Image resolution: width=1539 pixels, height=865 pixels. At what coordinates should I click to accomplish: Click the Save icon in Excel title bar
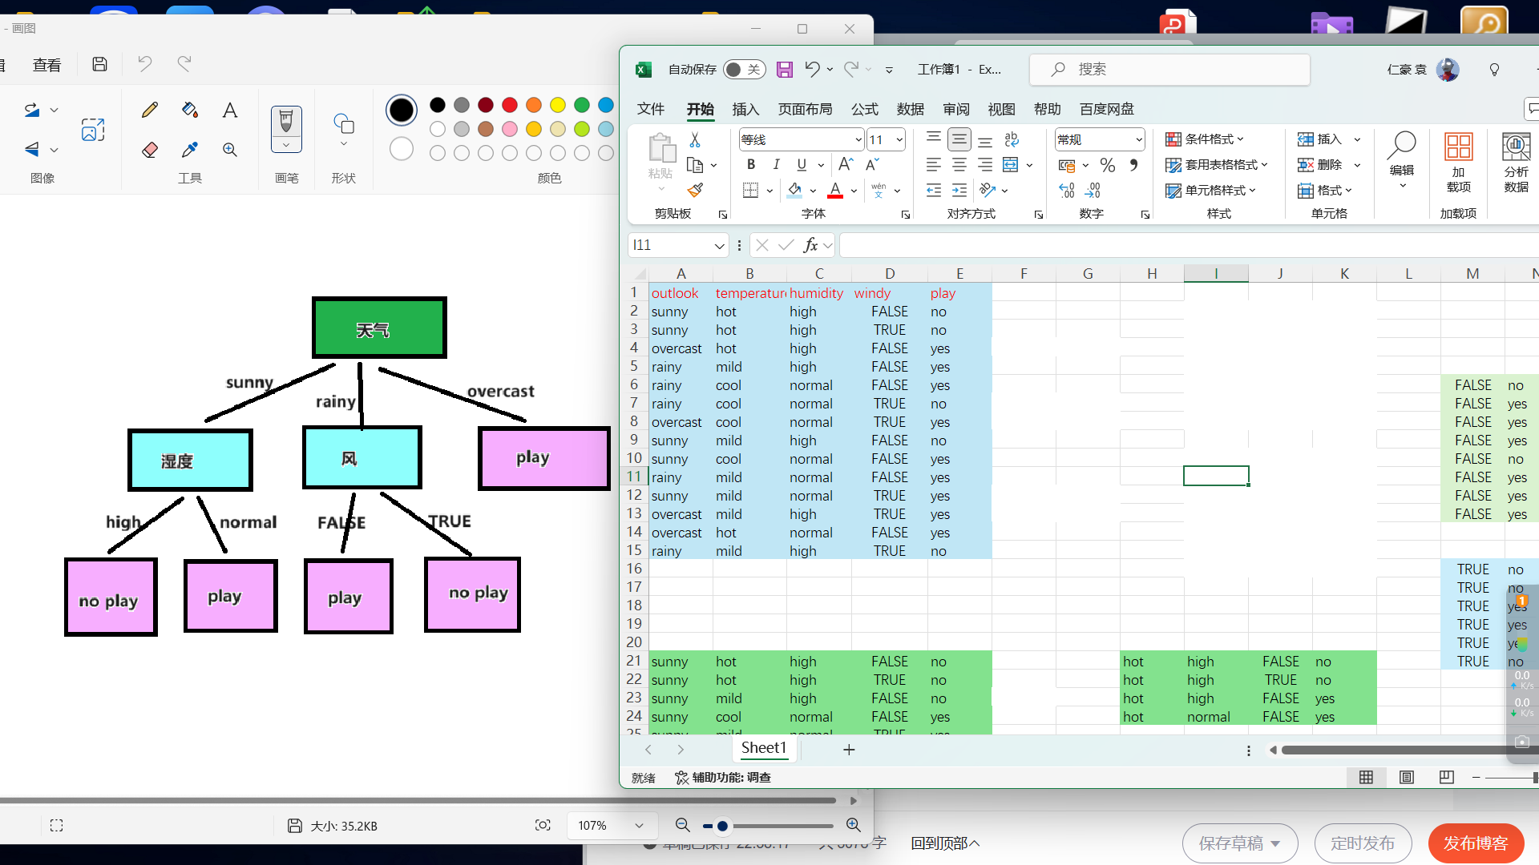click(785, 70)
